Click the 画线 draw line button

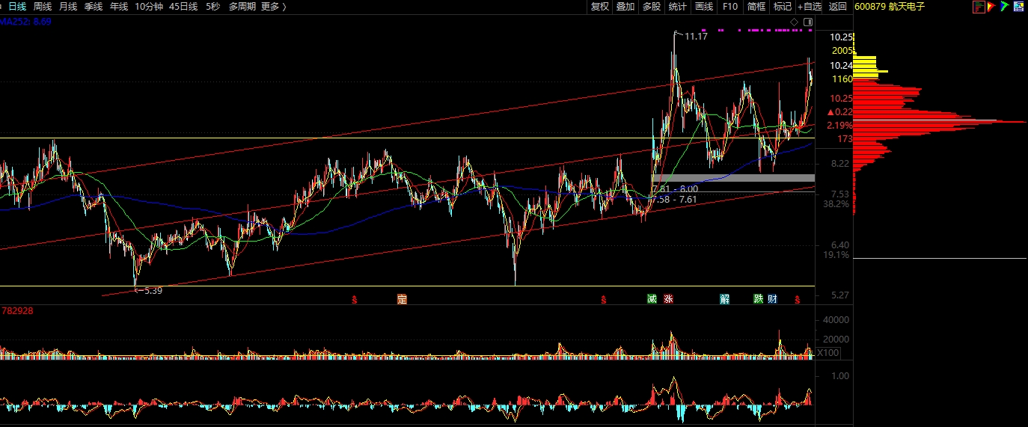tap(704, 7)
